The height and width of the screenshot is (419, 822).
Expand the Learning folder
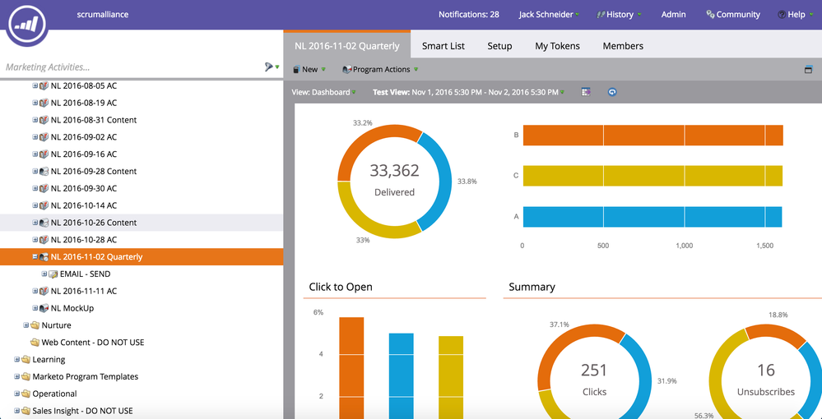[x=16, y=360]
